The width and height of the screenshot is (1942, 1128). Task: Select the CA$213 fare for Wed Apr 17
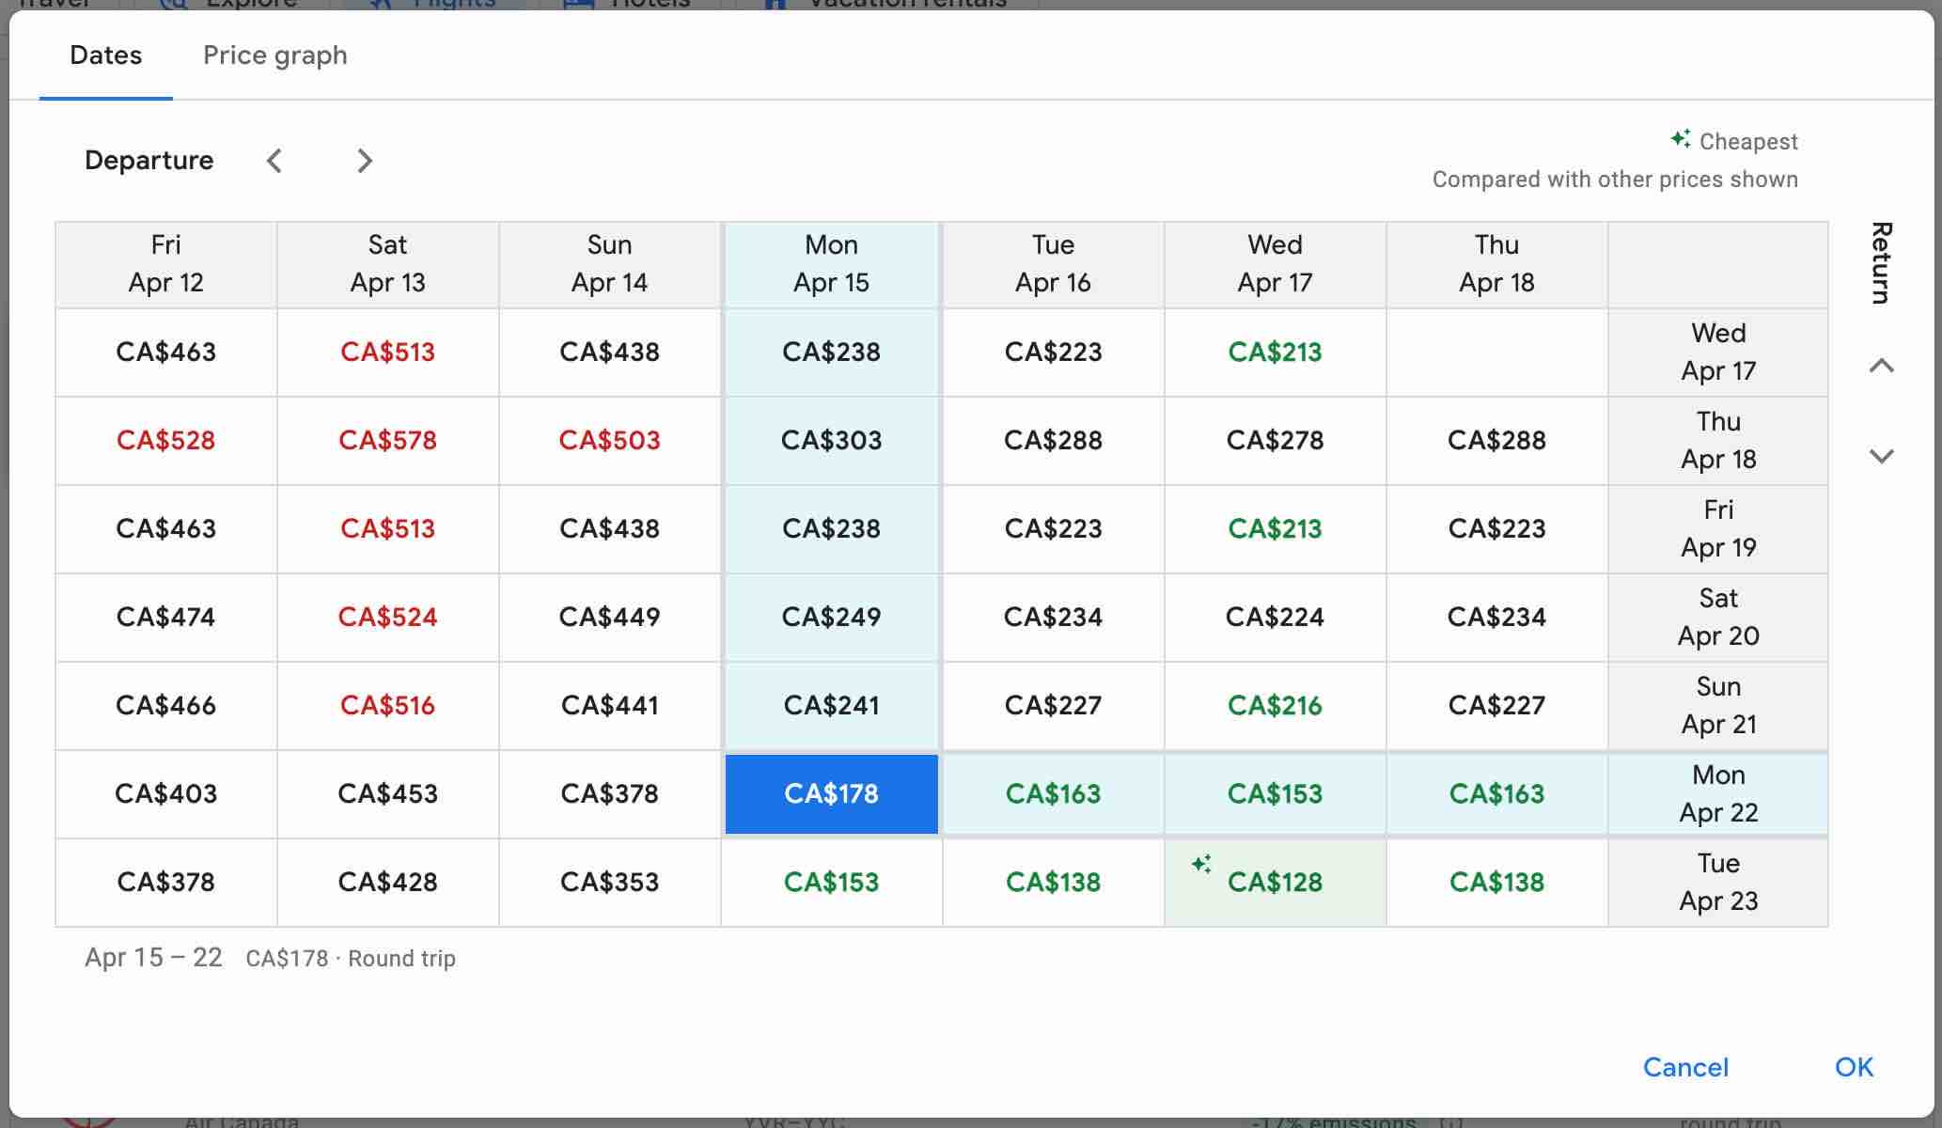pos(1275,352)
